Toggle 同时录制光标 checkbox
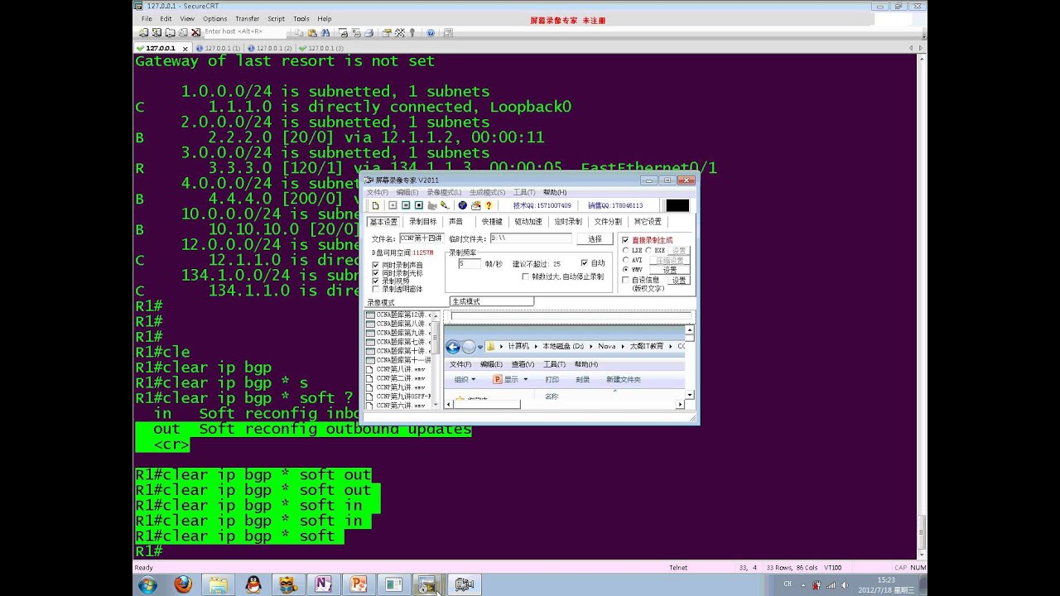This screenshot has height=596, width=1060. tap(375, 273)
